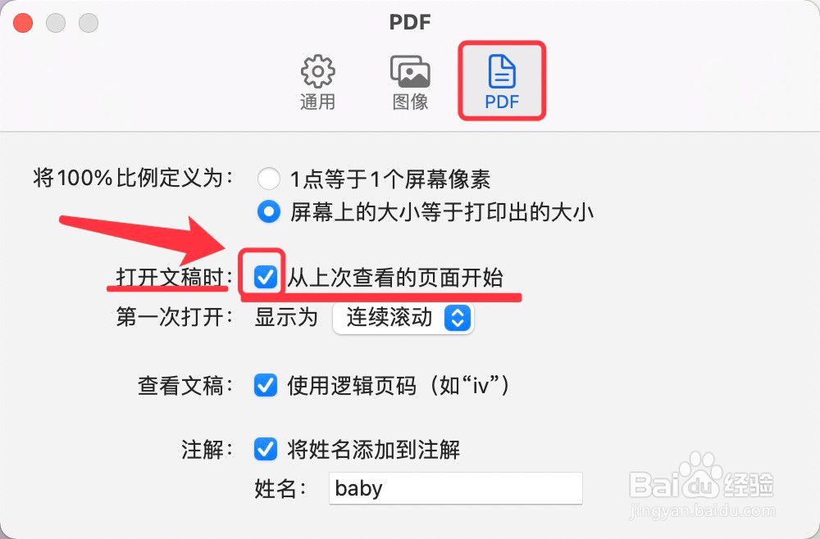Select the 屏幕上的大小等于打印出的大小 radio button

(x=269, y=212)
